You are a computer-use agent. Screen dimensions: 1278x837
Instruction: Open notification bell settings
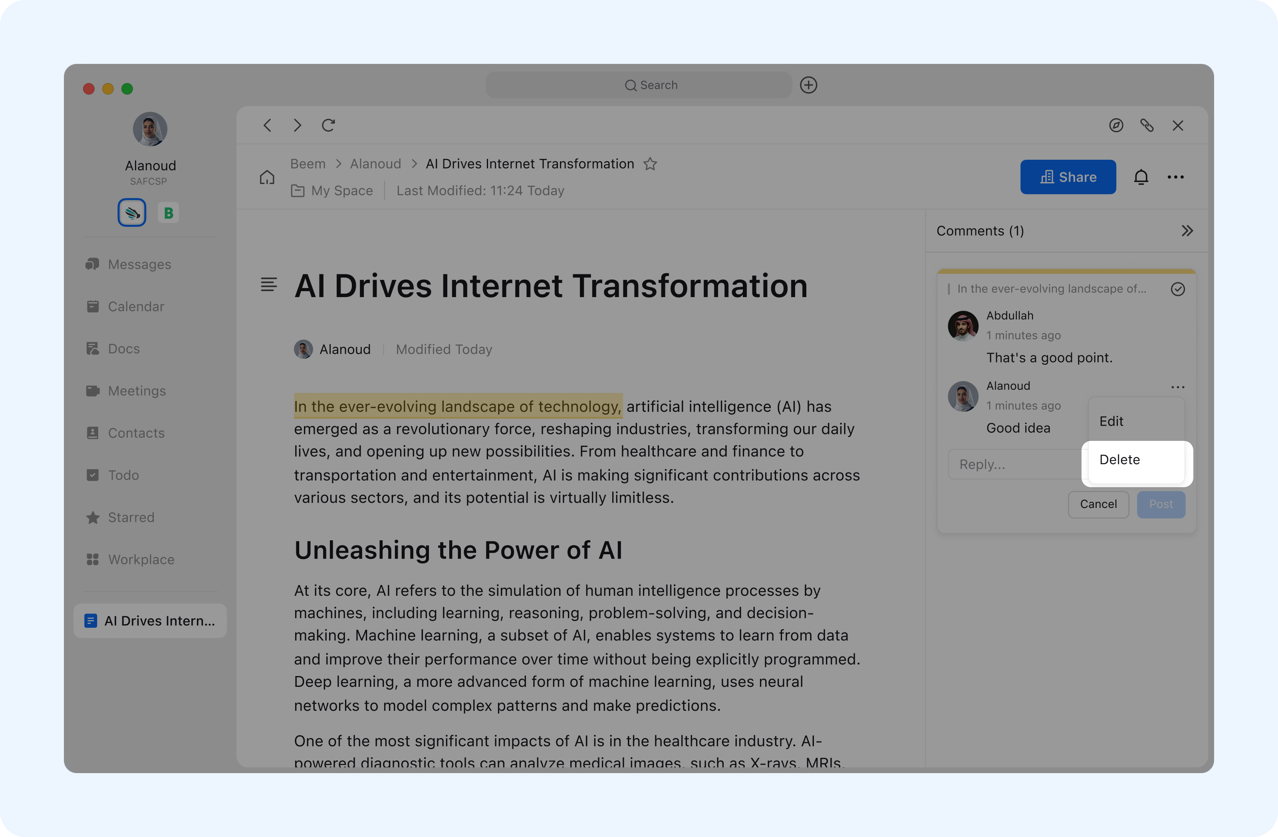pyautogui.click(x=1141, y=177)
